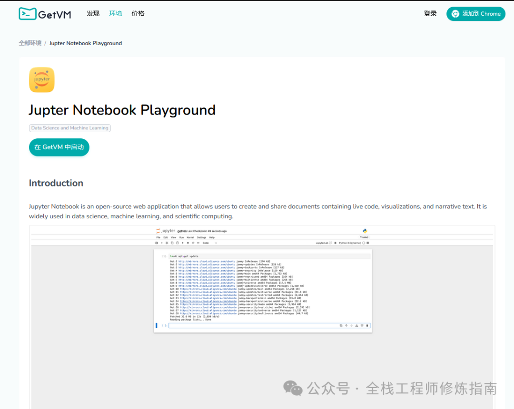Click the underlined mirror URL in the Get:14 line
The height and width of the screenshot is (409, 514).
coord(208,301)
